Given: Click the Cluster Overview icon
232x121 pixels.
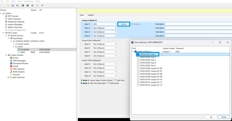Looking at the screenshot, I should click(9, 77).
